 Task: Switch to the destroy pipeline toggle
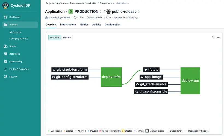click(67, 38)
